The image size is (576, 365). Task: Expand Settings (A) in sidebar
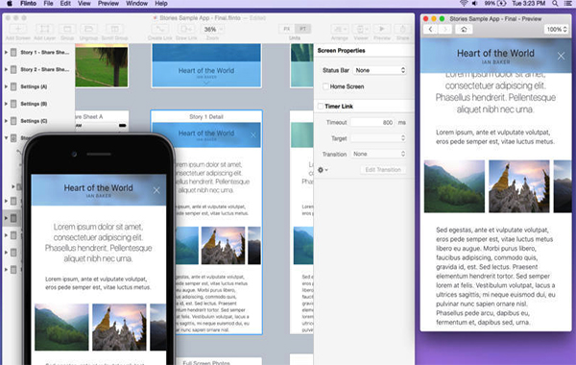tap(6, 86)
